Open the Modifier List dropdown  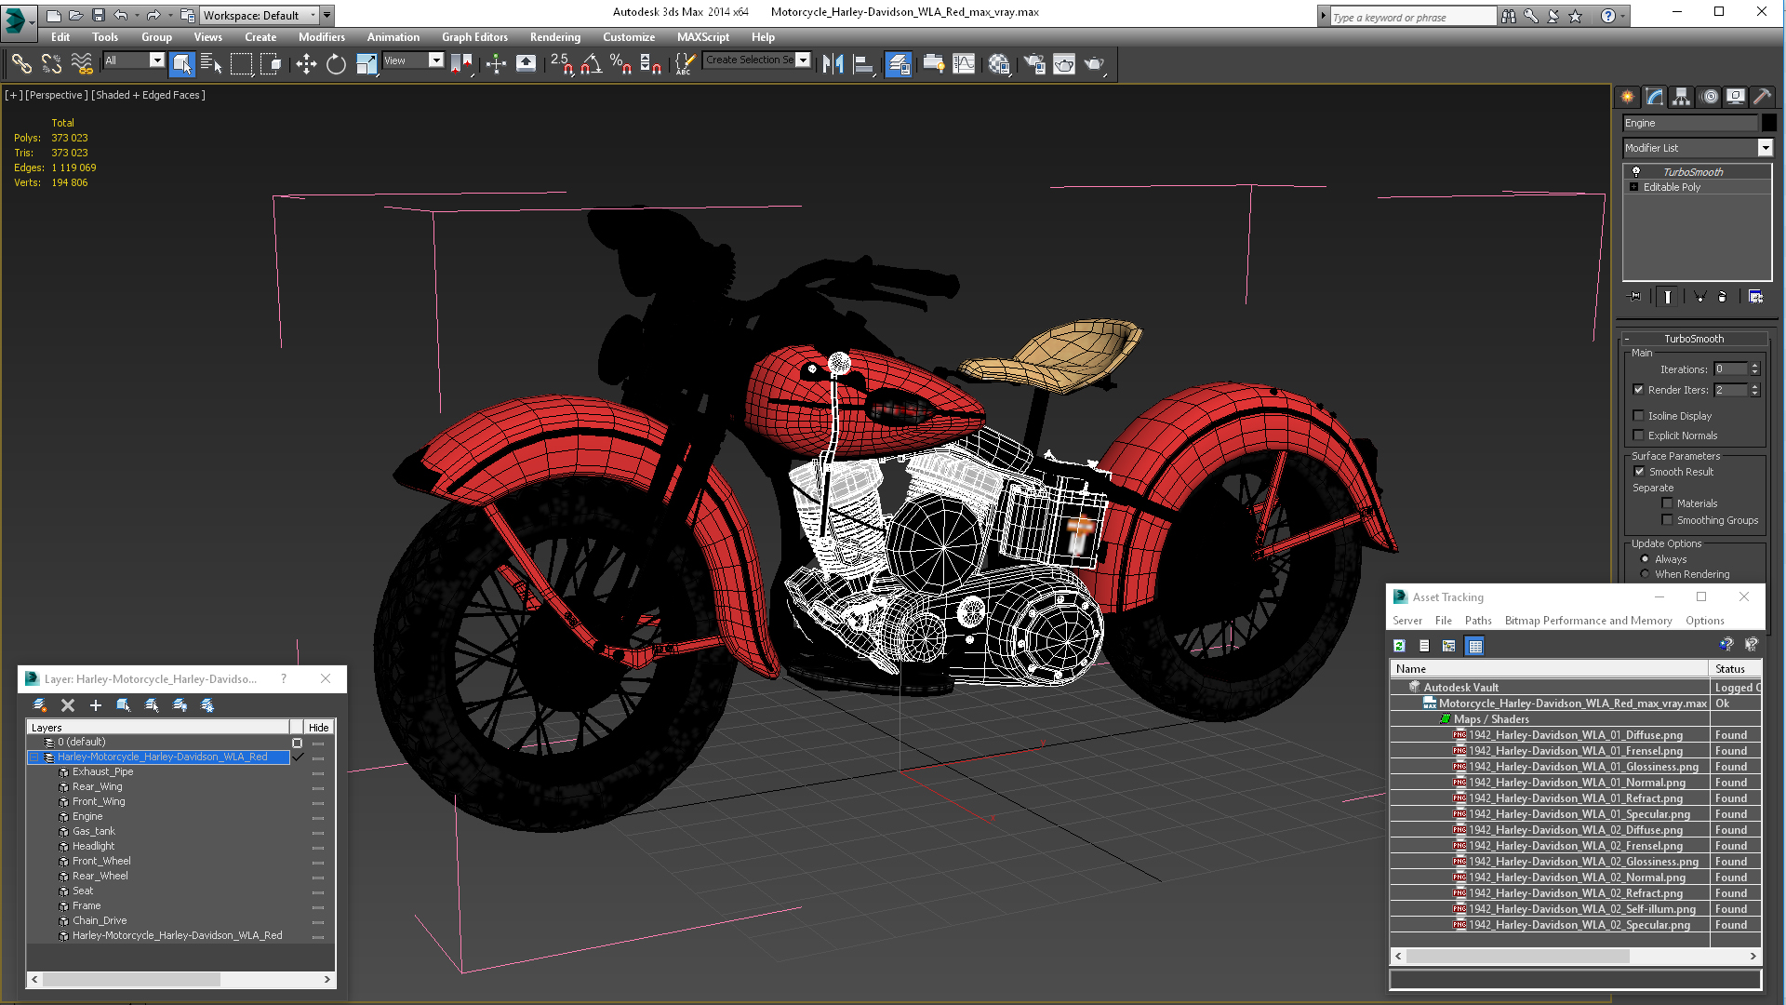(x=1765, y=148)
